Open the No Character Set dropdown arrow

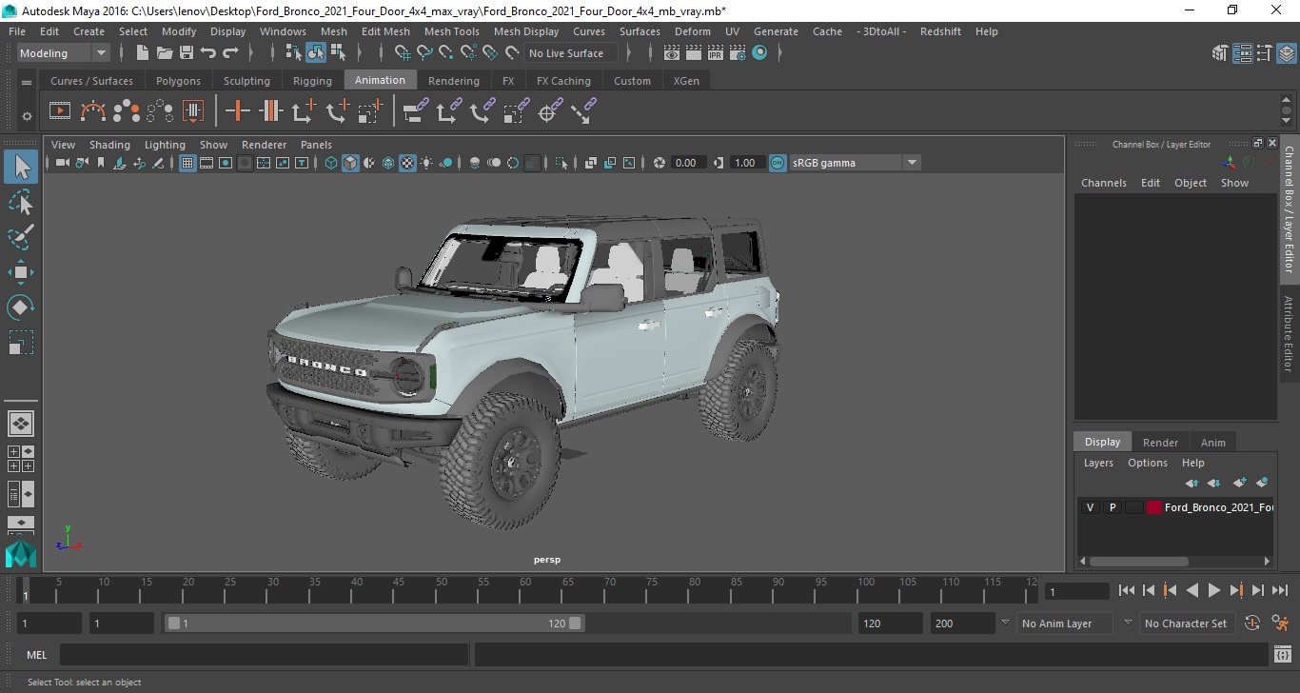click(x=1128, y=623)
